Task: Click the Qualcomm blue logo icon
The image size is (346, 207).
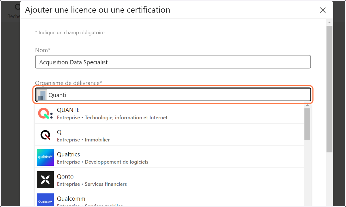Action: [x=45, y=200]
